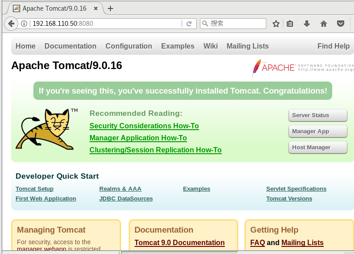Open the Configuration navigation item
Image resolution: width=354 pixels, height=254 pixels.
(129, 46)
